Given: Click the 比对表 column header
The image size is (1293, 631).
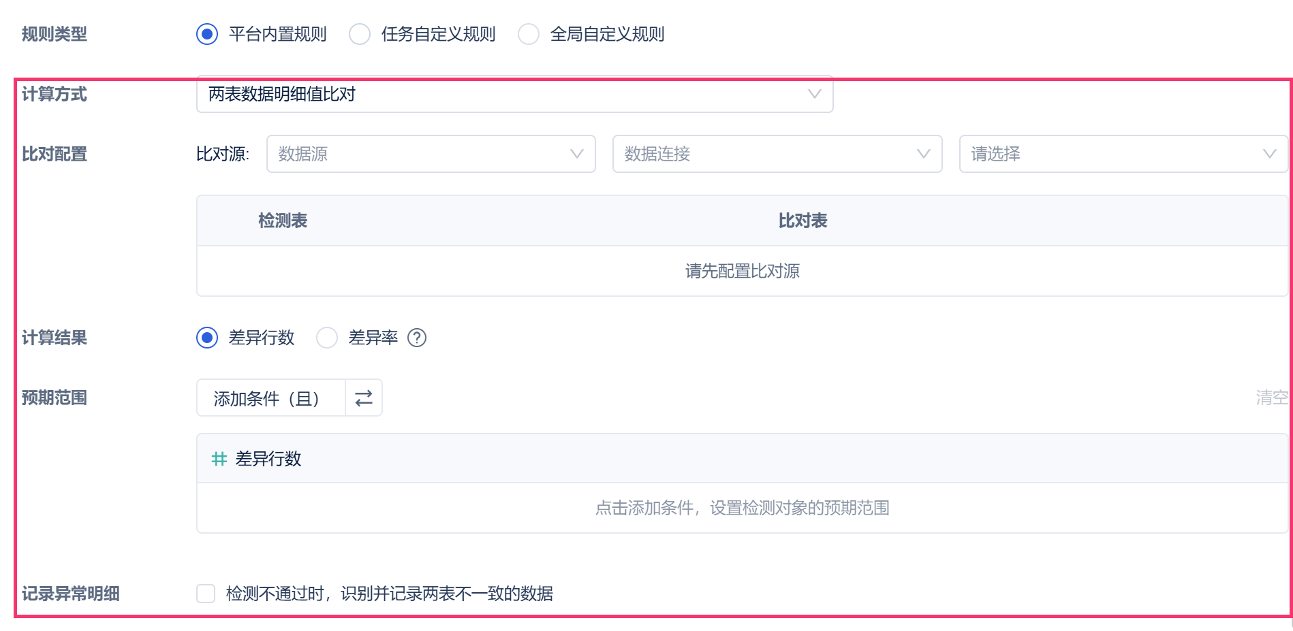Looking at the screenshot, I should coord(803,221).
